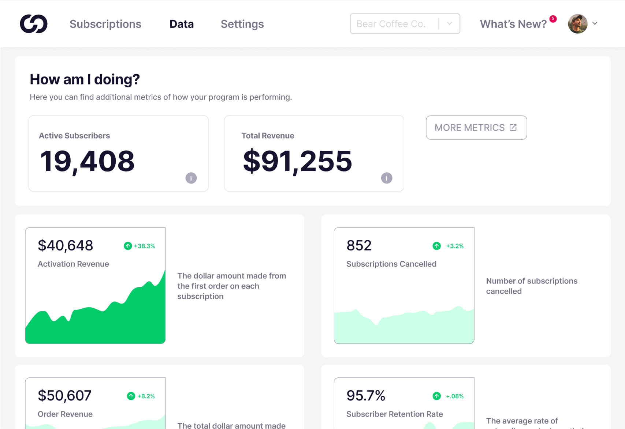
Task: Go to the Settings tab
Action: (x=242, y=24)
